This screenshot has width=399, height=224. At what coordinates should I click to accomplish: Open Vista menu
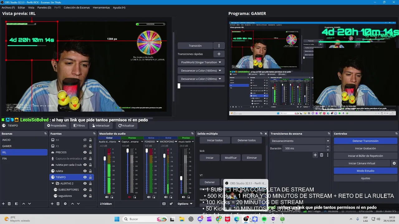pos(31,7)
